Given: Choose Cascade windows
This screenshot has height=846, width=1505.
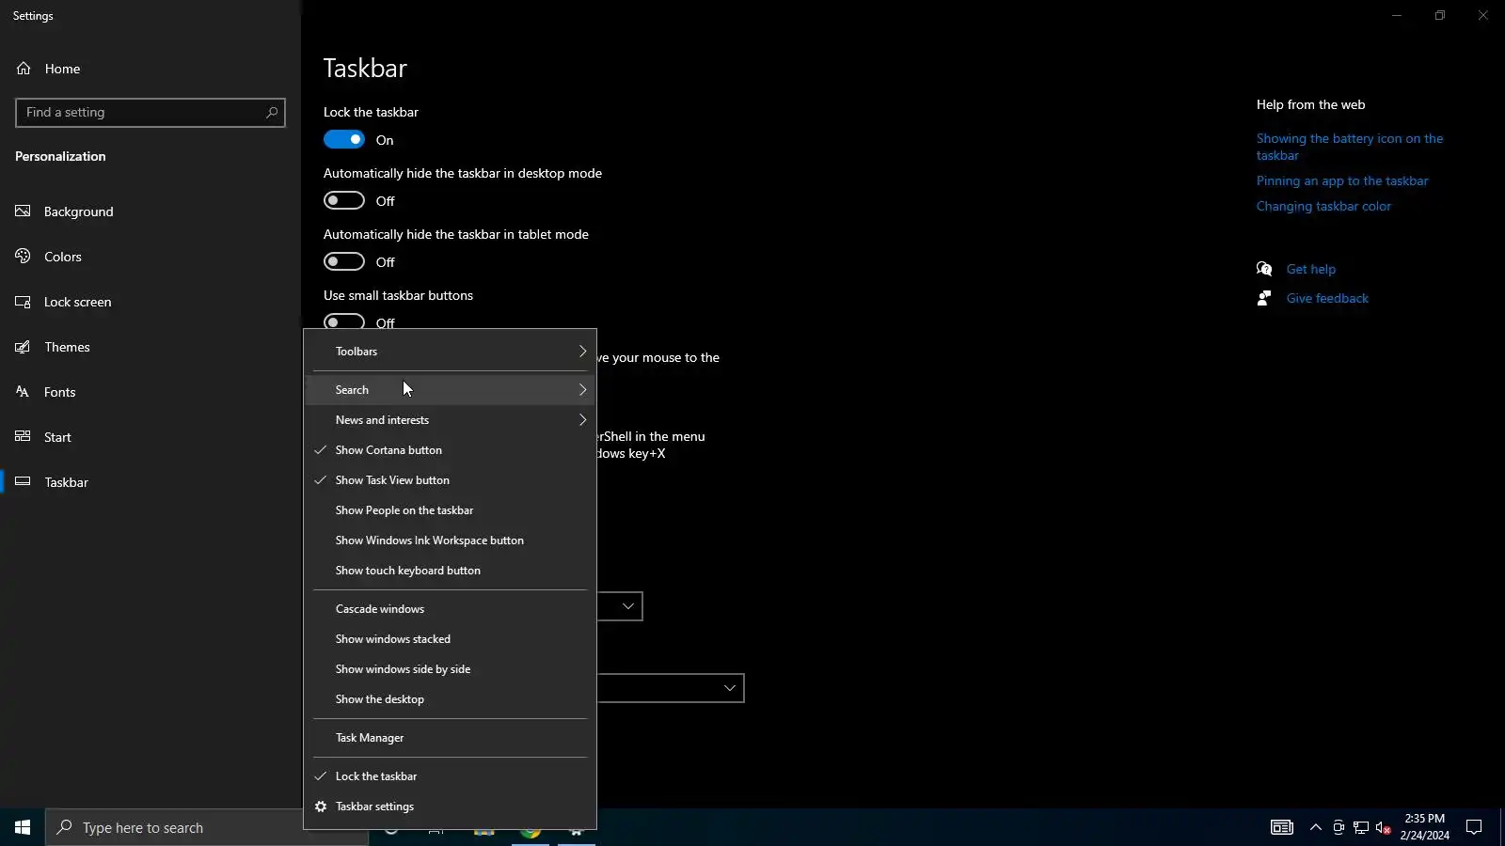Looking at the screenshot, I should pyautogui.click(x=451, y=609).
